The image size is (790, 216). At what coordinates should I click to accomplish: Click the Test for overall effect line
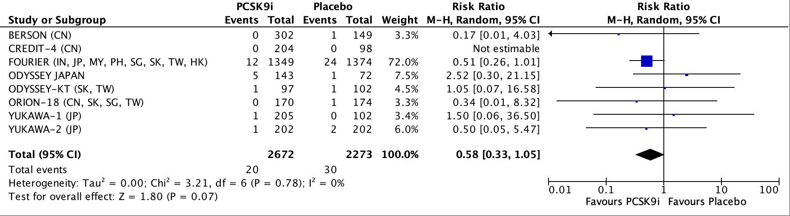pyautogui.click(x=113, y=197)
